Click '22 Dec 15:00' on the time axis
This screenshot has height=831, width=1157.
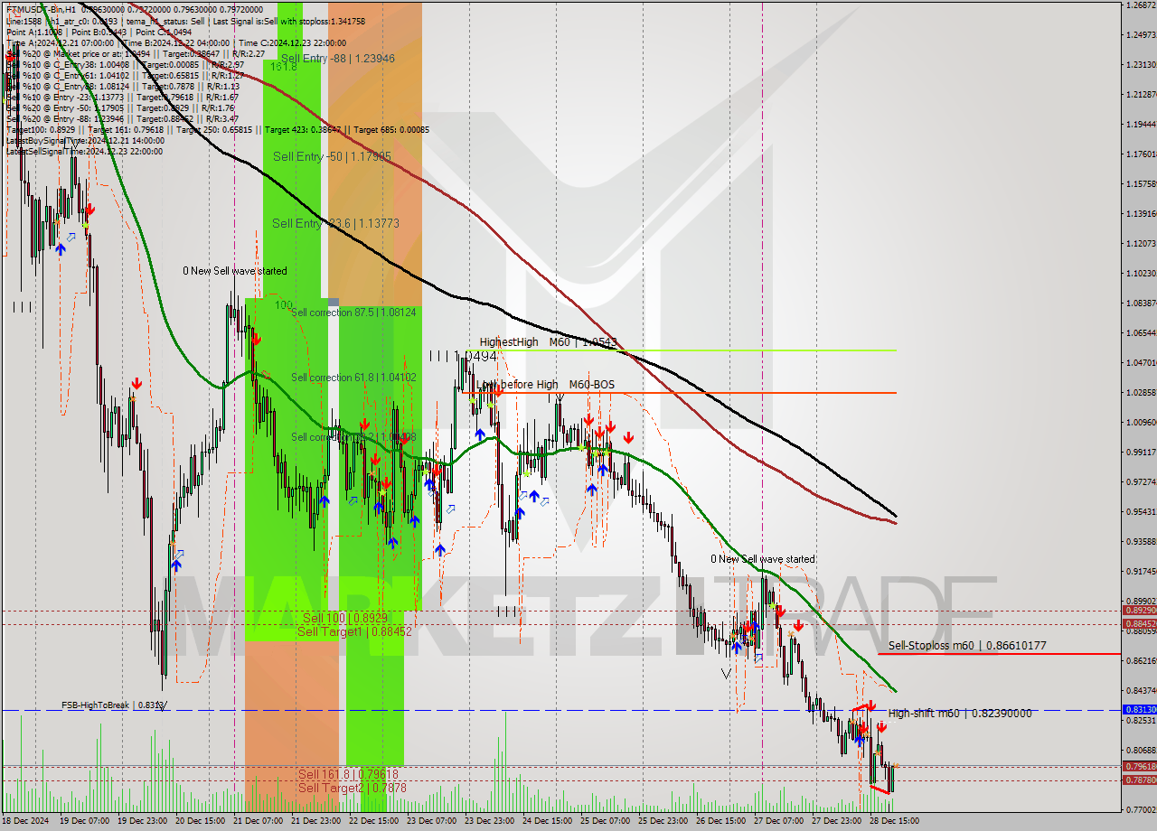[374, 821]
